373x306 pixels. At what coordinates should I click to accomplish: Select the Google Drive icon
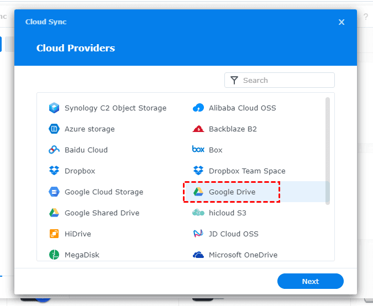pos(198,192)
